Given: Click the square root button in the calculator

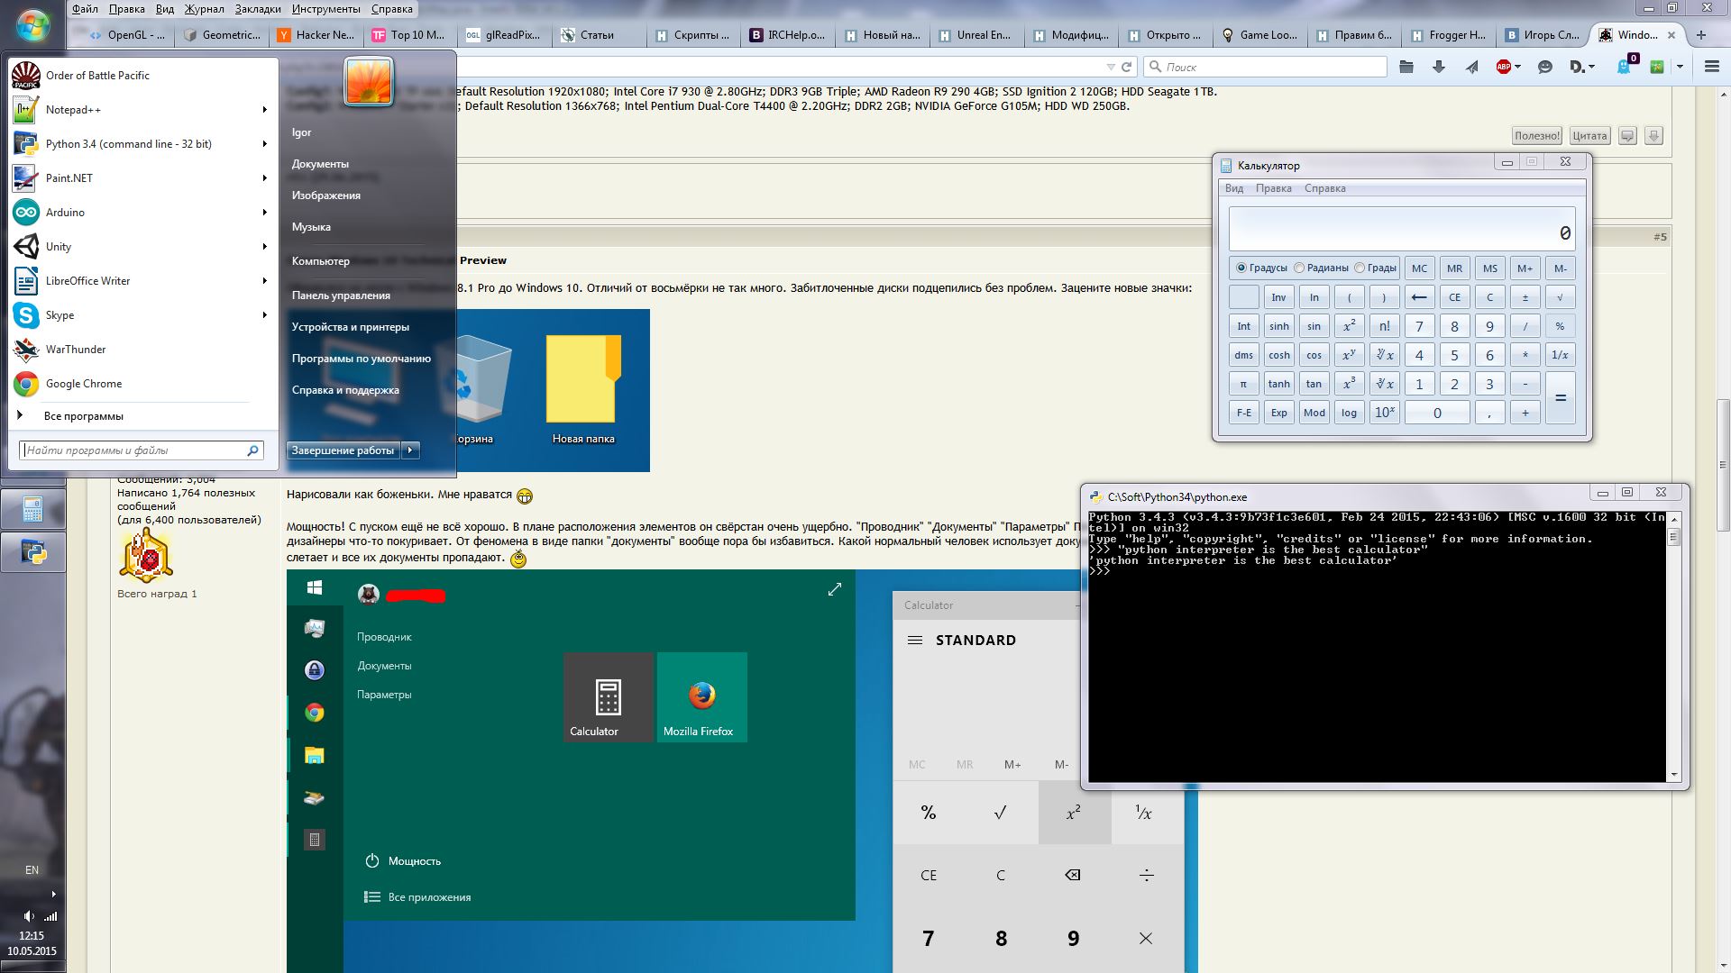Looking at the screenshot, I should 1560,297.
